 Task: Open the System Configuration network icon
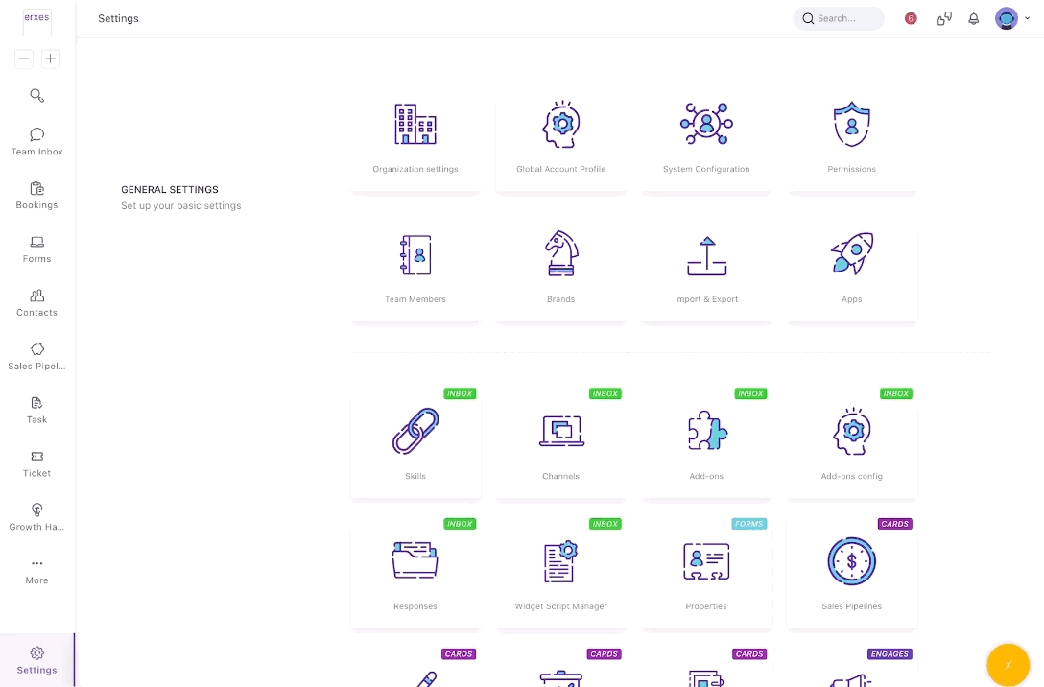tap(706, 124)
